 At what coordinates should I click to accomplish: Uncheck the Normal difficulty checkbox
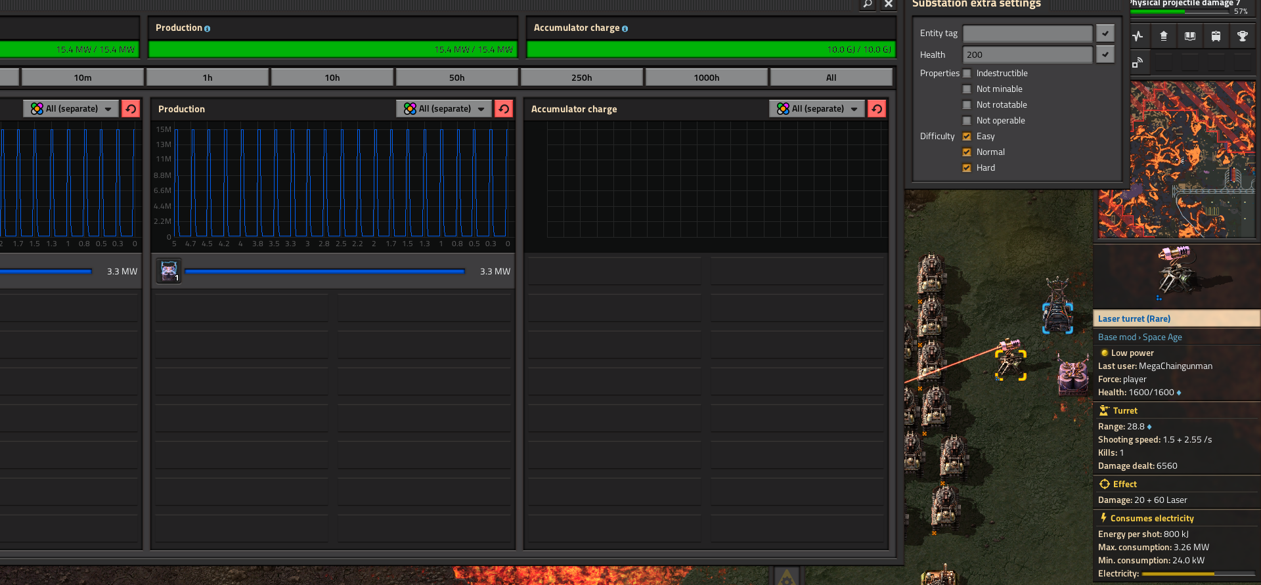967,152
